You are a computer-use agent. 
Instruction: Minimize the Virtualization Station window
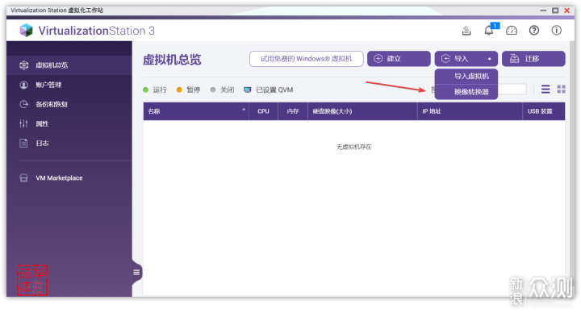[543, 10]
